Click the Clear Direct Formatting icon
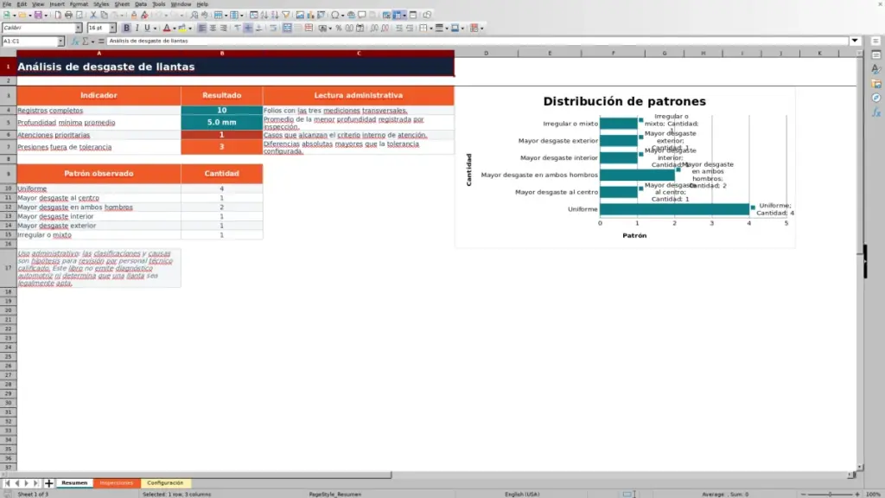Screen dimensions: 885x498 point(144,16)
